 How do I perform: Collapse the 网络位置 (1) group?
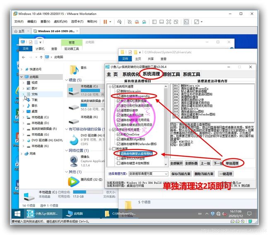tap(67, 151)
